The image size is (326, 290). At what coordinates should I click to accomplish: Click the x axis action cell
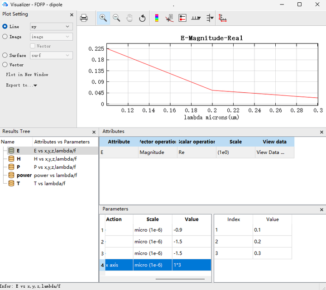(x=119, y=265)
